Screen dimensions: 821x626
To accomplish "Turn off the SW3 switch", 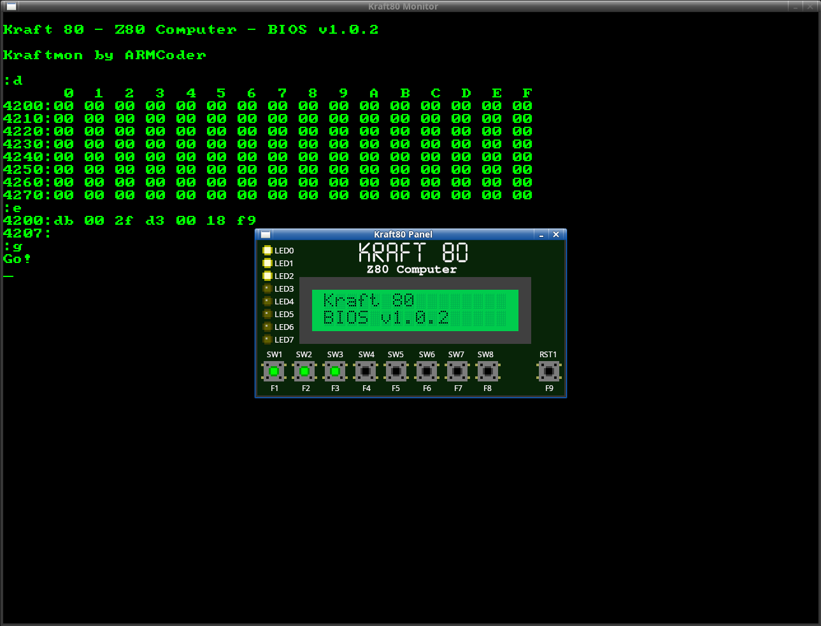I will click(335, 371).
